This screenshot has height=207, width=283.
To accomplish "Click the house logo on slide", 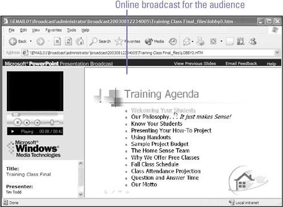I will click(248, 180).
